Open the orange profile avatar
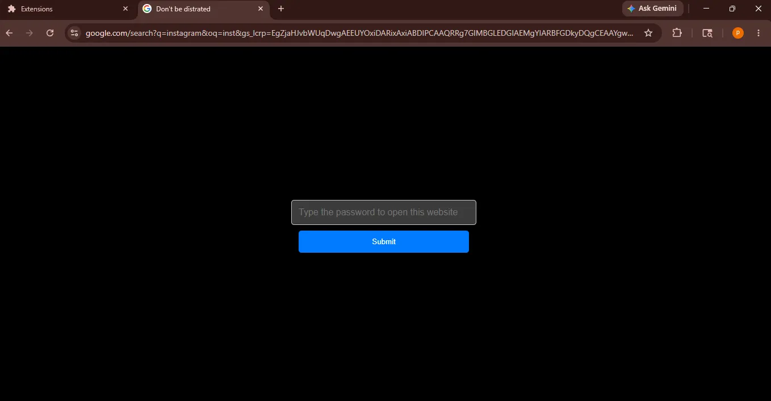 click(x=738, y=33)
